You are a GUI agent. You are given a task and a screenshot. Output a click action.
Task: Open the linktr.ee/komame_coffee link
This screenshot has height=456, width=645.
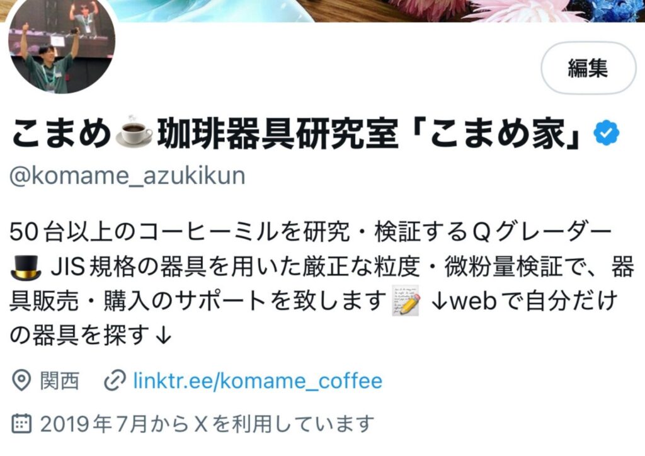coord(258,381)
